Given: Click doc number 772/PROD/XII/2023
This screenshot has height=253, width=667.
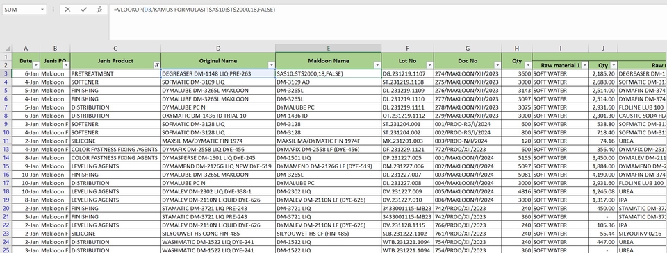Looking at the screenshot, I should [x=468, y=150].
